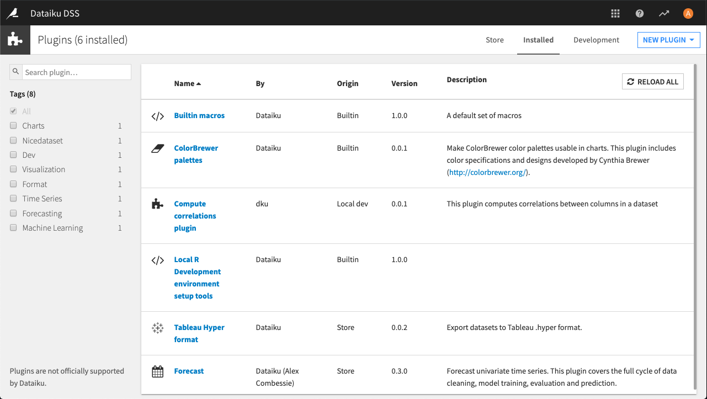
Task: Click 'Dataiku (Alex Combessie)' author cell
Action: pyautogui.click(x=278, y=377)
